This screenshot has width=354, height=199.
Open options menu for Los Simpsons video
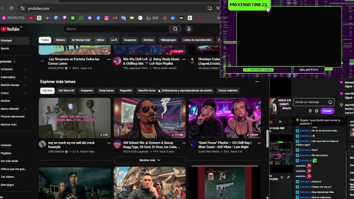[109, 59]
